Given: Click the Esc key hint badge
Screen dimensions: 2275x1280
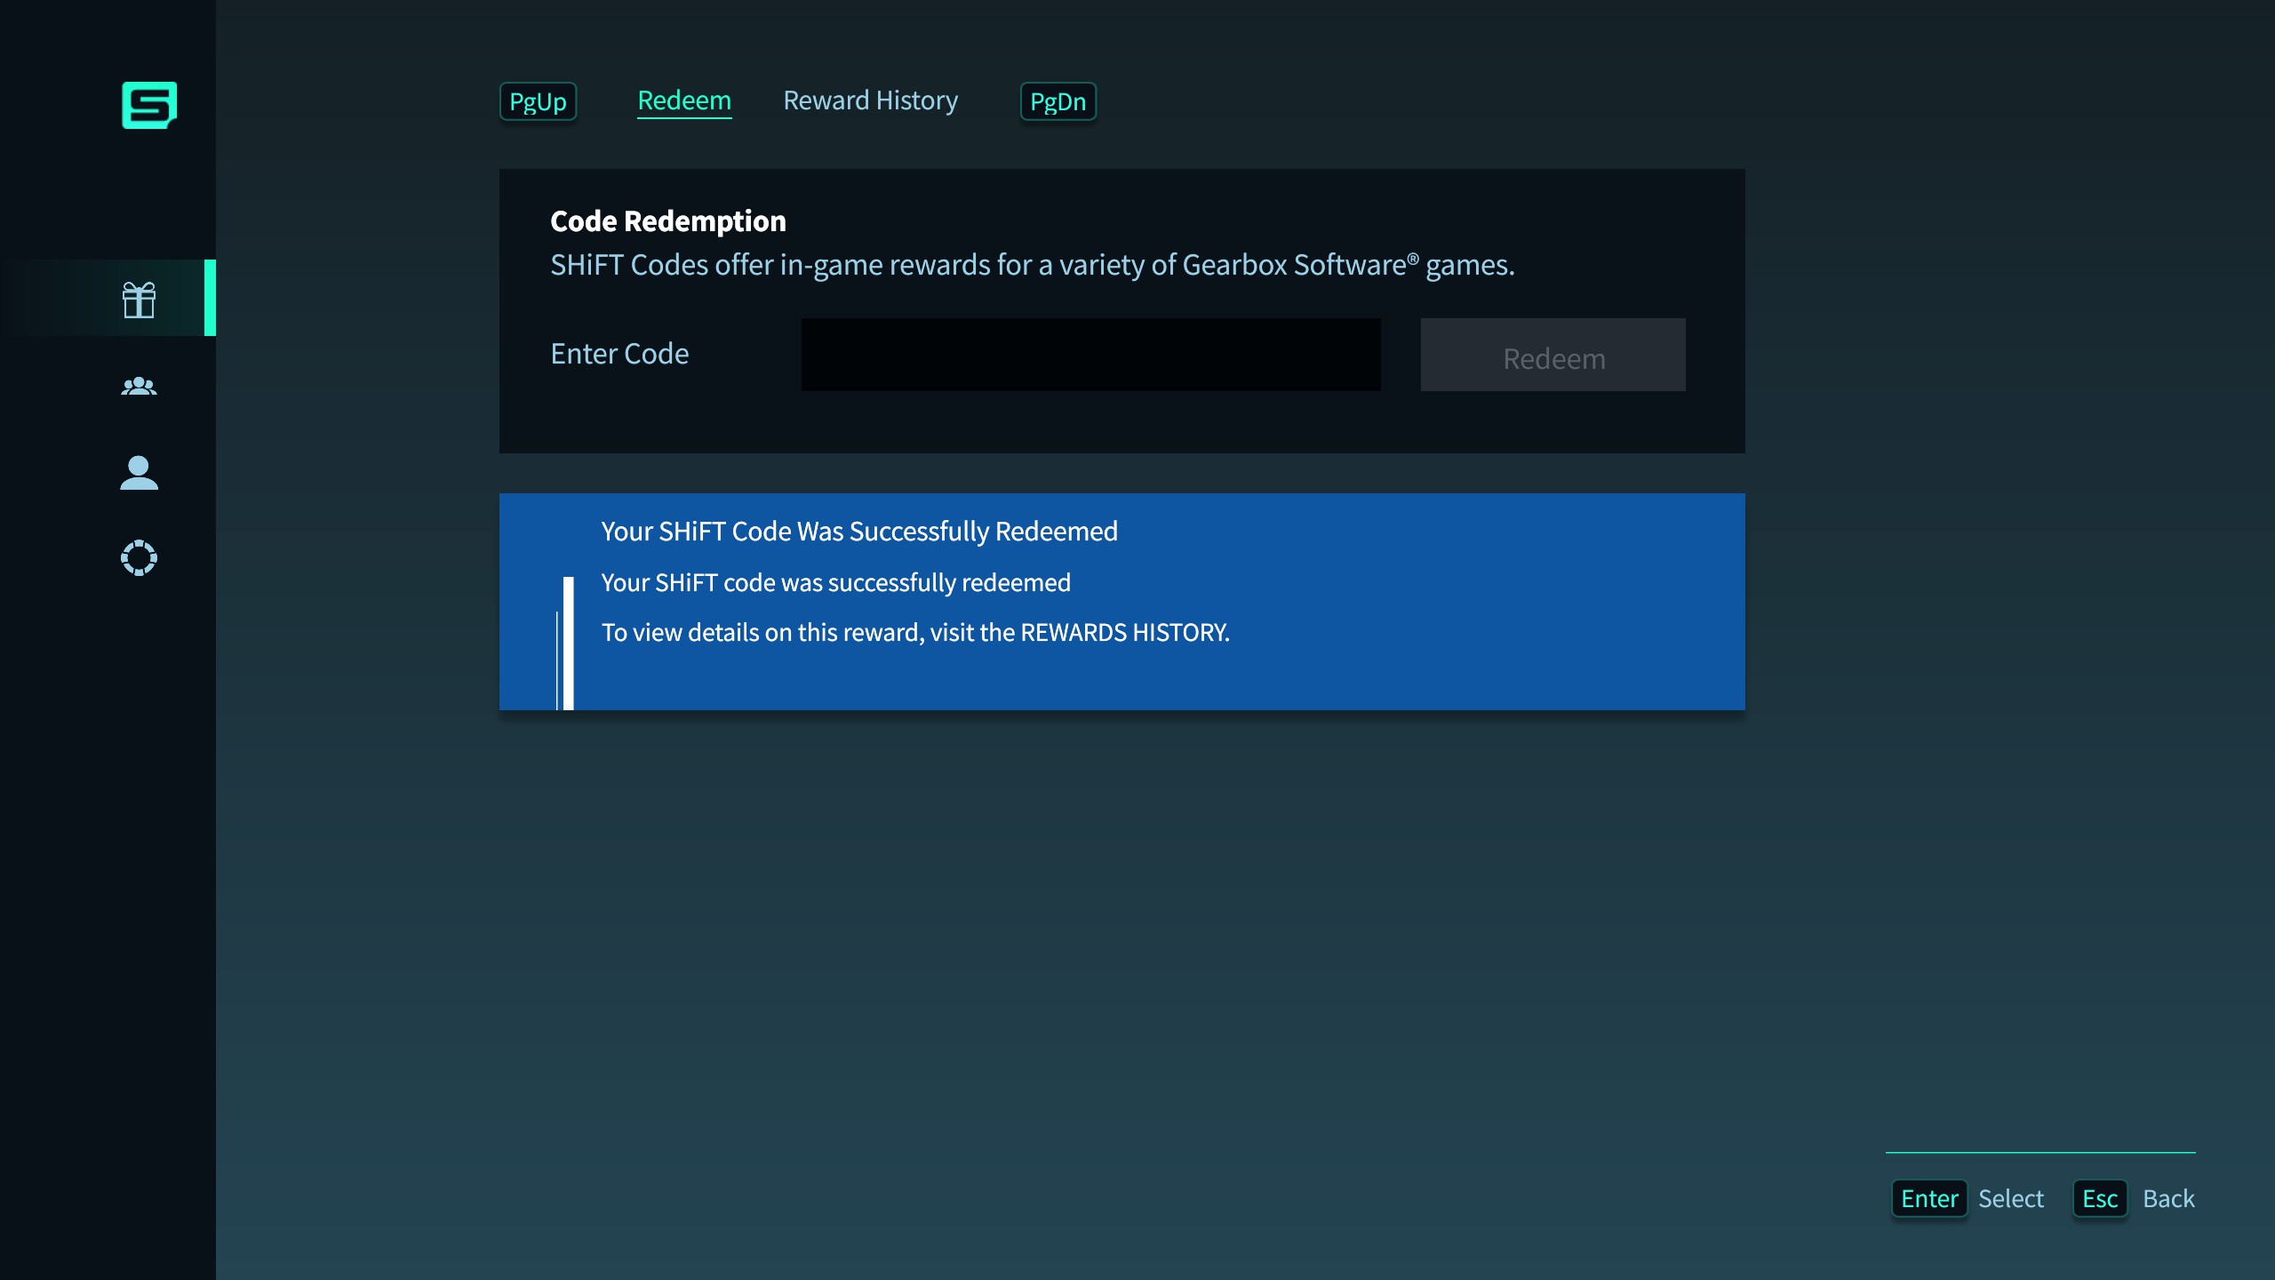Looking at the screenshot, I should point(2099,1198).
